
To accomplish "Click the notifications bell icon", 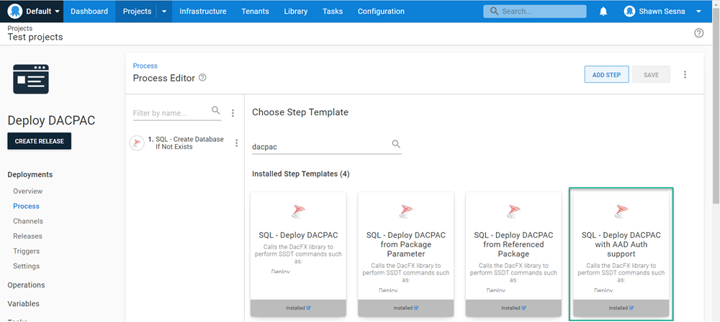I will [x=603, y=12].
